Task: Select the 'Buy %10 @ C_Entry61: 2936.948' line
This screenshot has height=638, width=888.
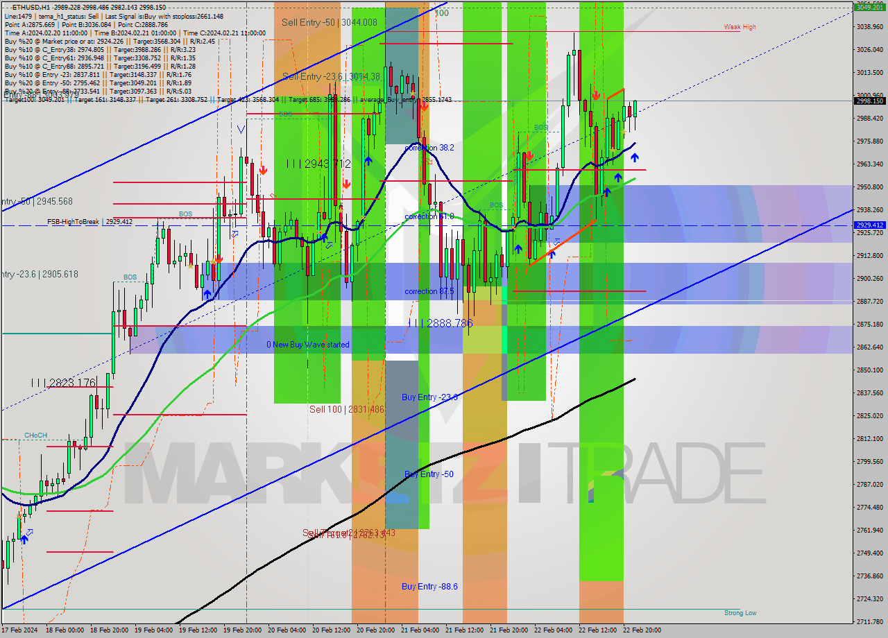Action: pyautogui.click(x=100, y=58)
